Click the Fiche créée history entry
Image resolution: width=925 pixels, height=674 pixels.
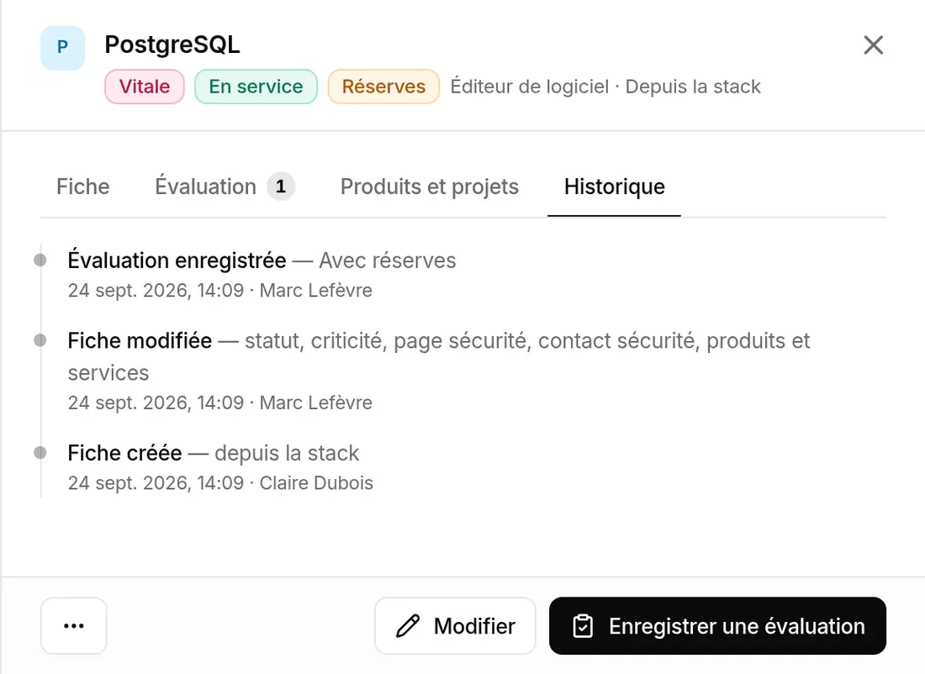pyautogui.click(x=220, y=467)
